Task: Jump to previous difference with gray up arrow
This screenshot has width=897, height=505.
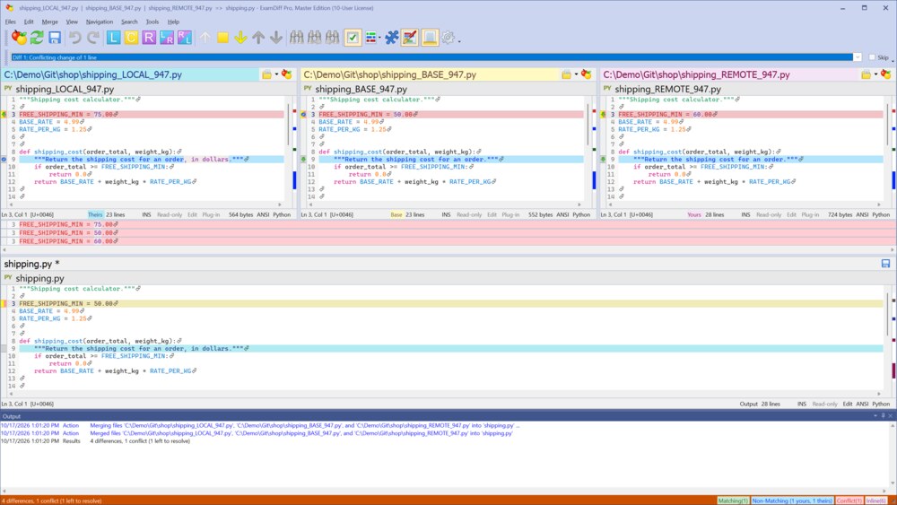Action: click(x=258, y=38)
